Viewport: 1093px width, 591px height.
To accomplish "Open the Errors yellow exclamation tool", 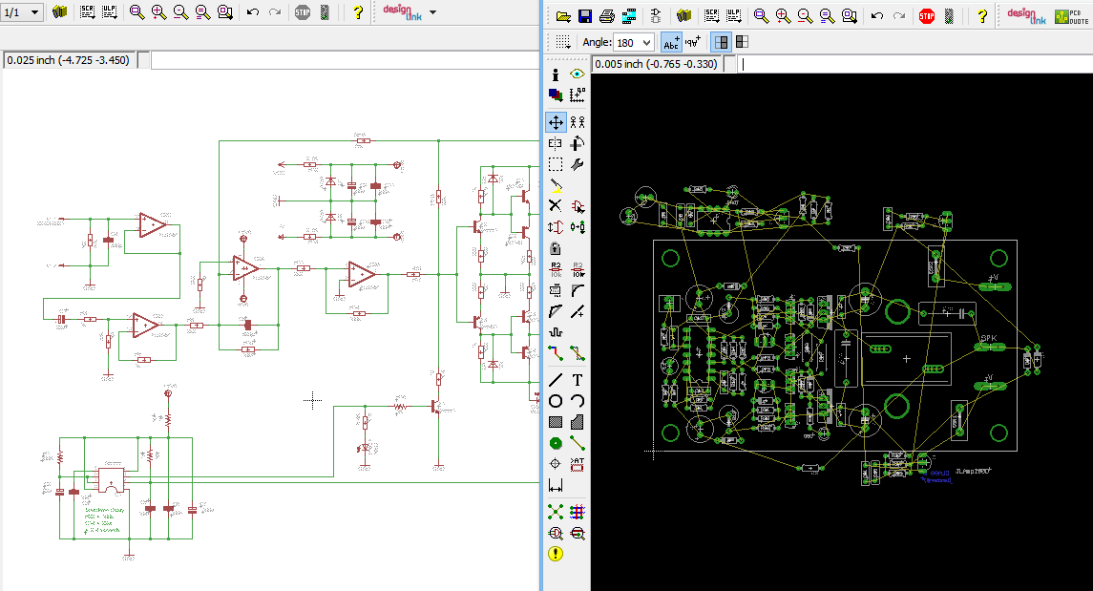I will click(x=556, y=554).
